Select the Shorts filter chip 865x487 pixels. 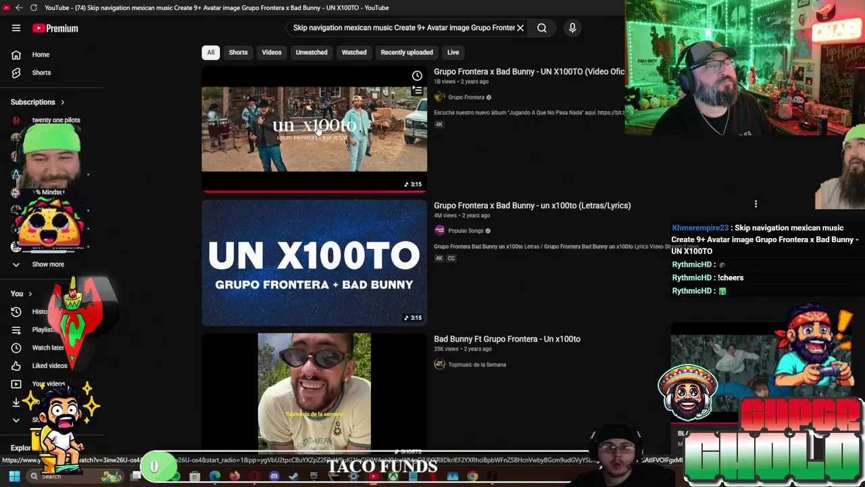[238, 52]
